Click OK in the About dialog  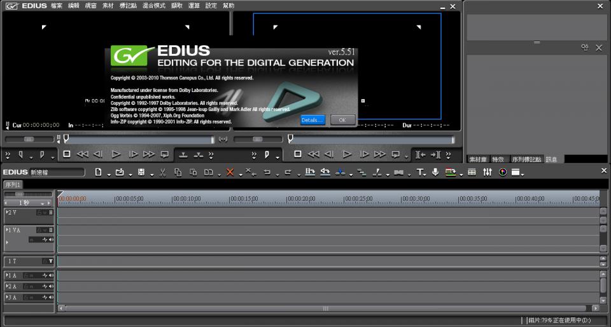coord(342,120)
